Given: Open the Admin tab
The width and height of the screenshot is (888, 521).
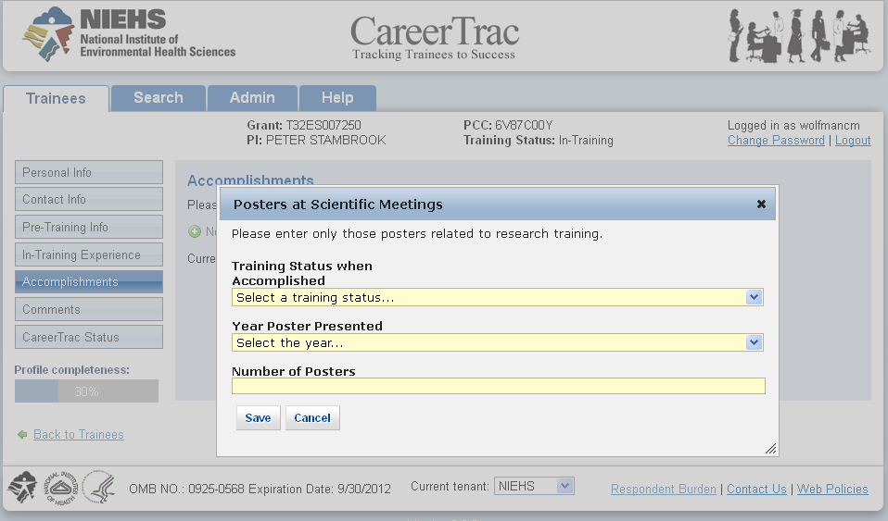Looking at the screenshot, I should point(252,98).
